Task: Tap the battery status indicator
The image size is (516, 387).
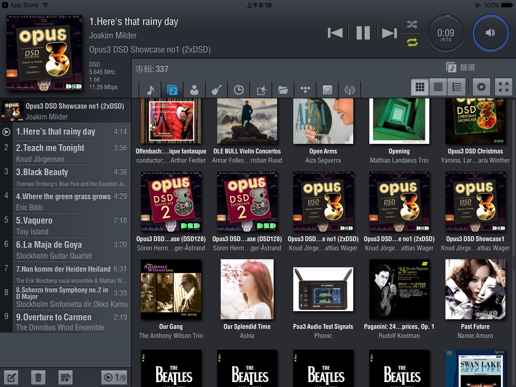Action: 507,5
